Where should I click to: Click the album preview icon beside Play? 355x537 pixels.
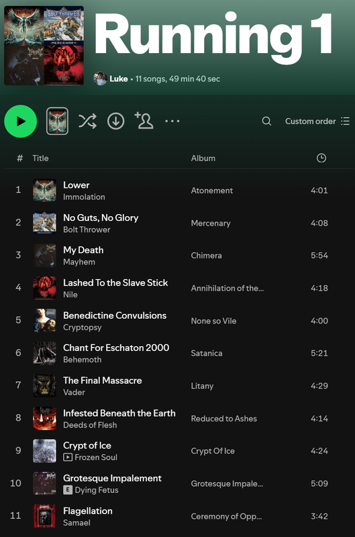(x=57, y=121)
